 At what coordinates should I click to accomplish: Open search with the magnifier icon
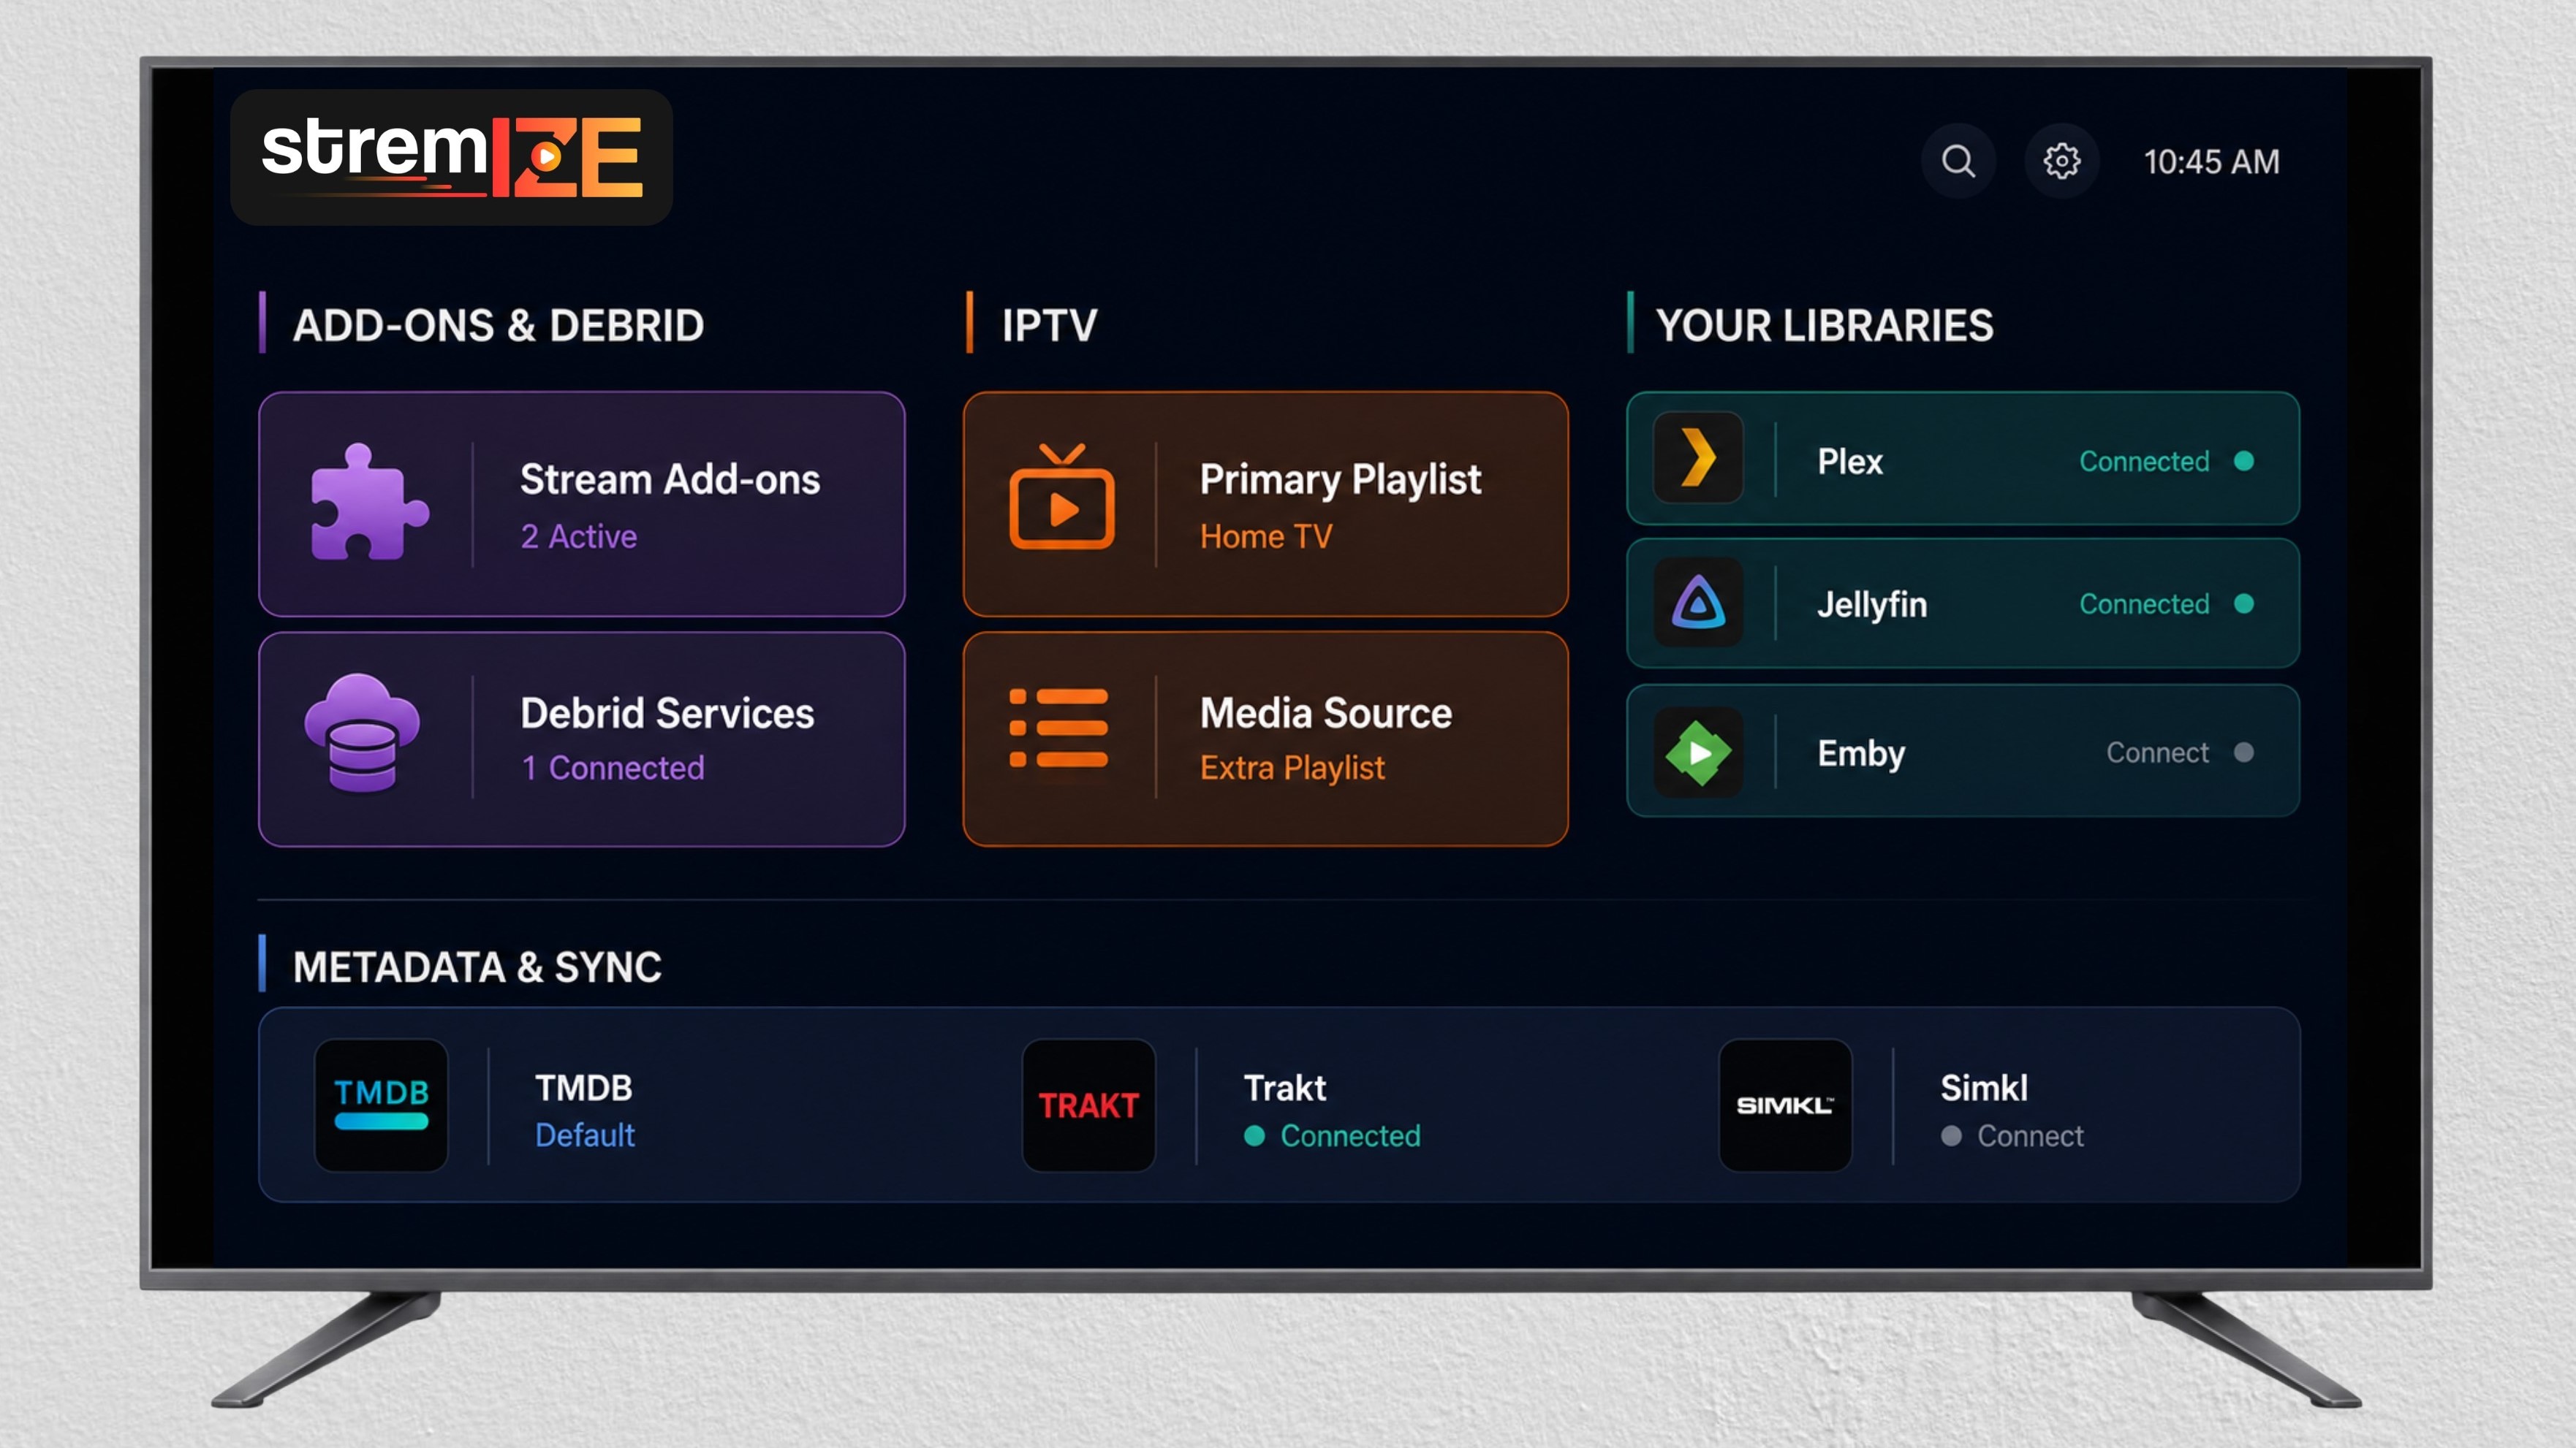point(1958,161)
